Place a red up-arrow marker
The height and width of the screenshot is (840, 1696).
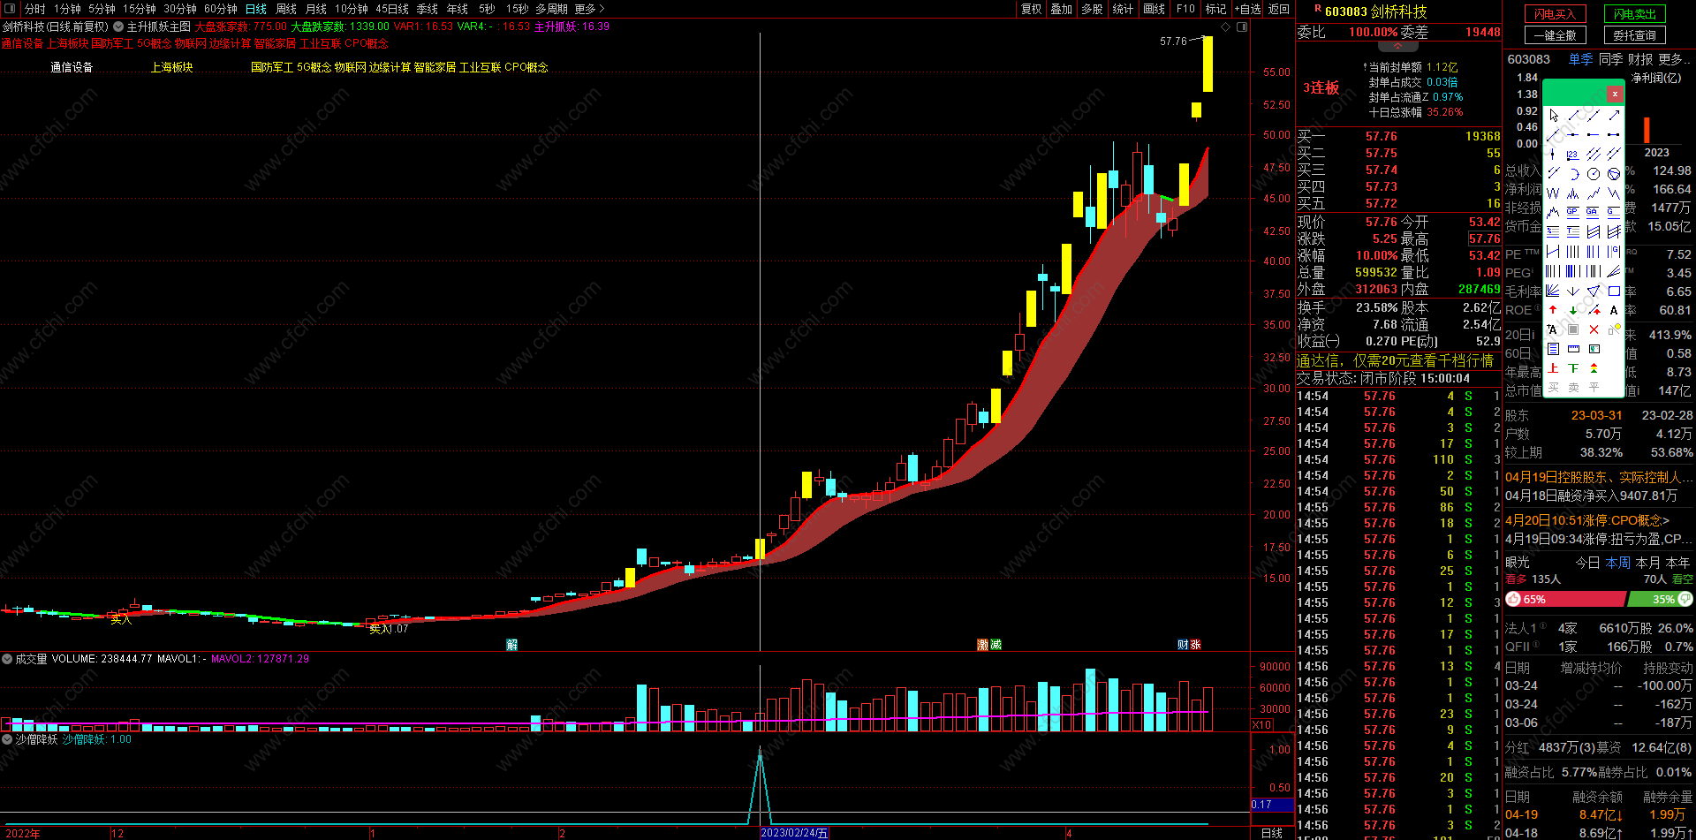click(1553, 310)
